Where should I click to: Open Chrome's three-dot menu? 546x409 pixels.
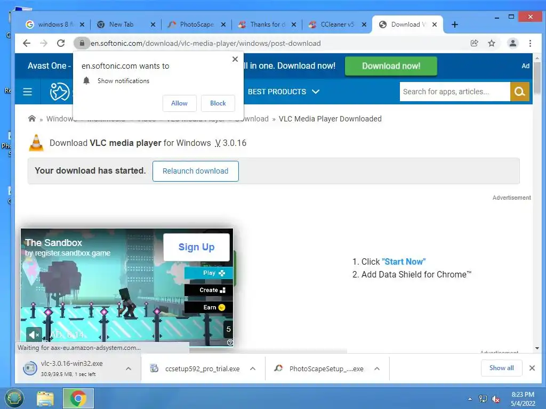pyautogui.click(x=530, y=43)
